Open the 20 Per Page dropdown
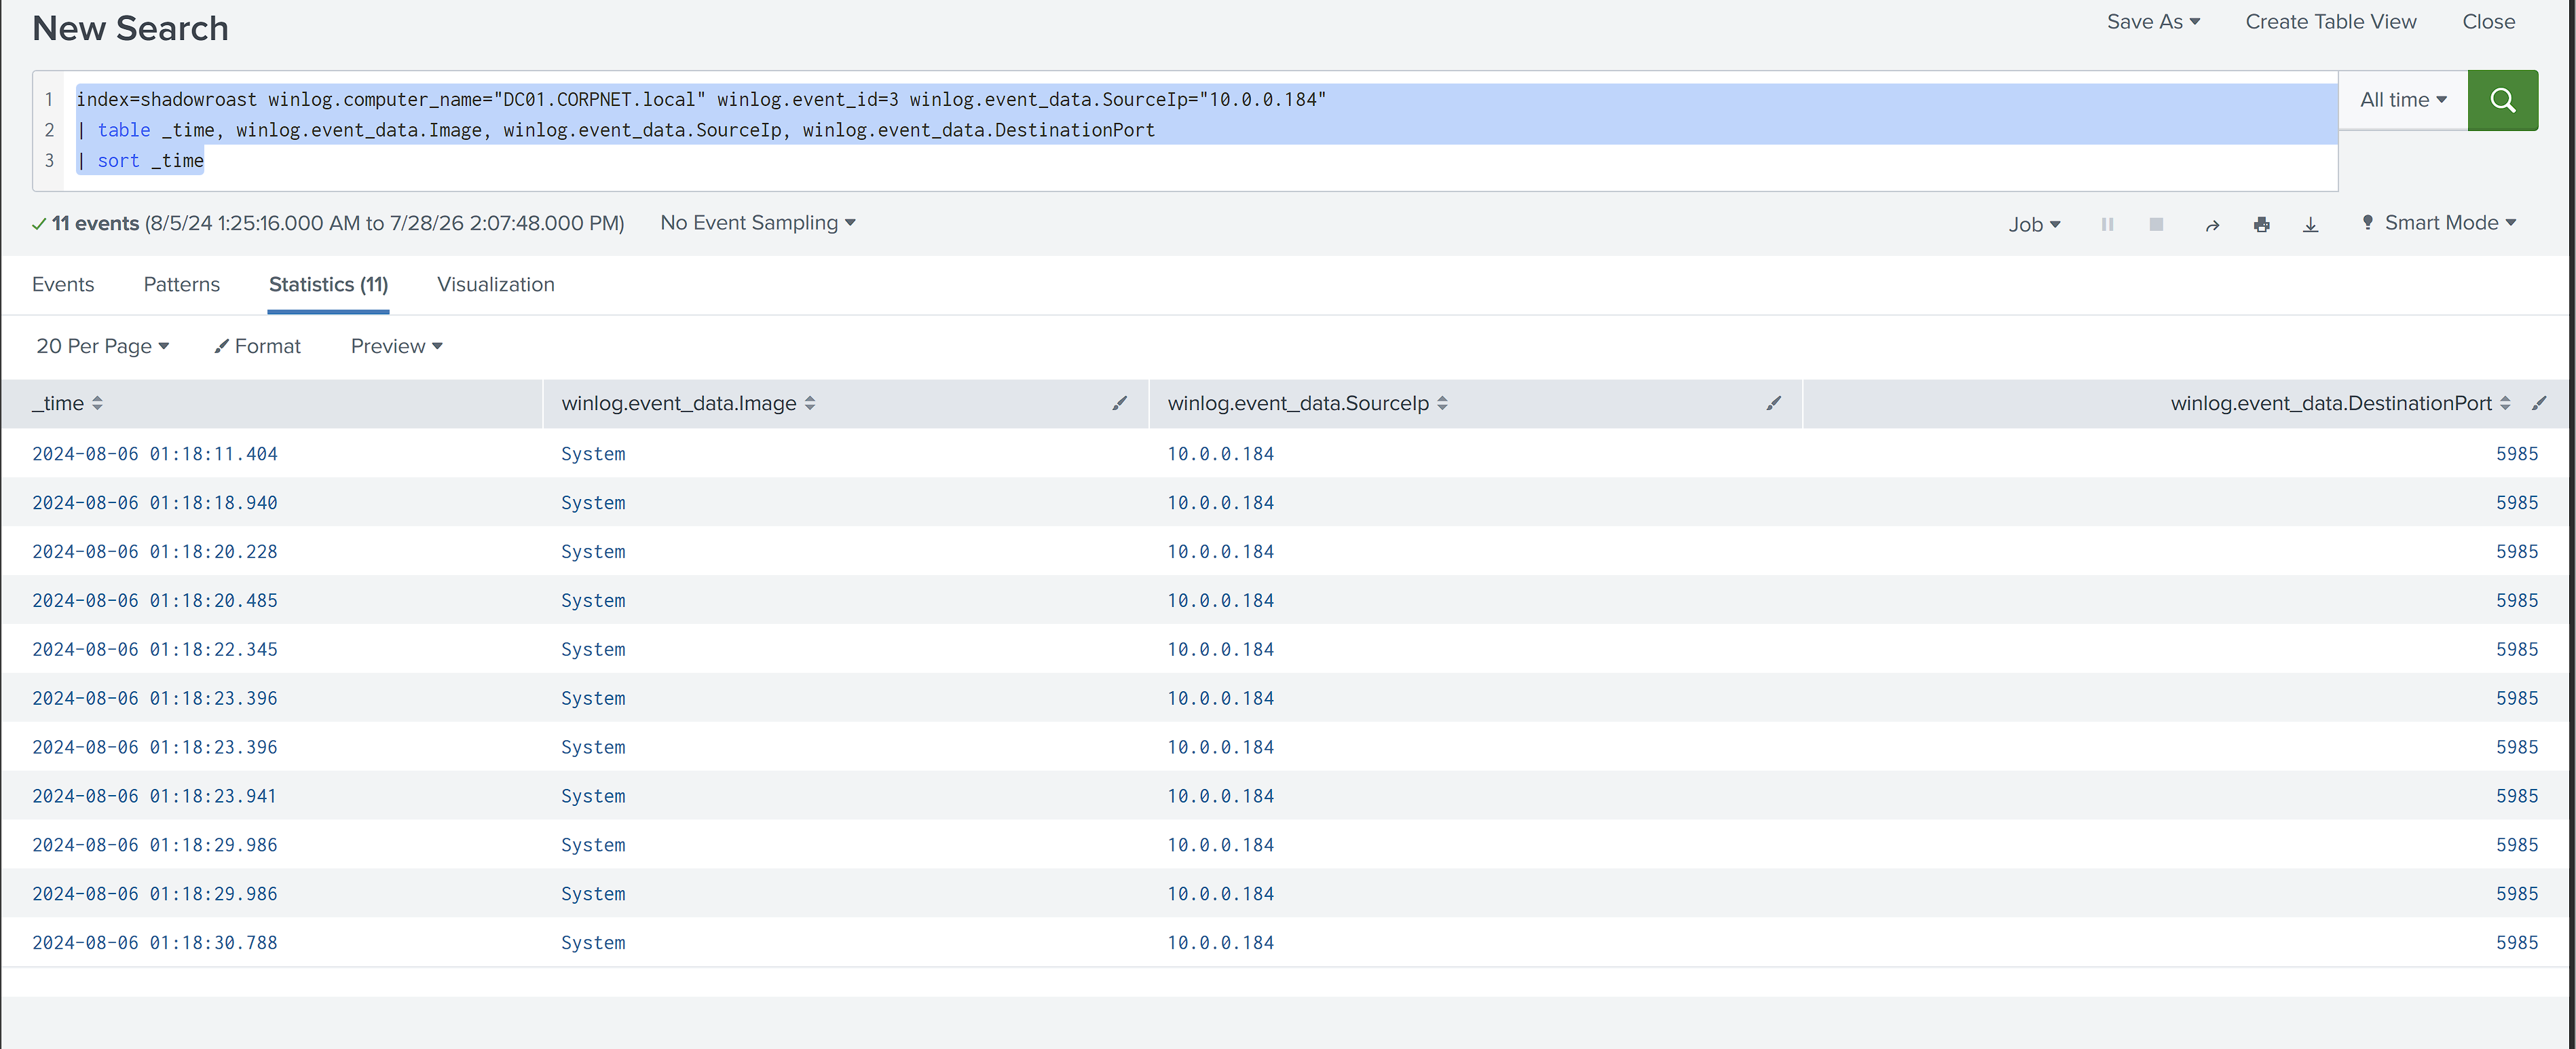2576x1049 pixels. click(x=103, y=346)
